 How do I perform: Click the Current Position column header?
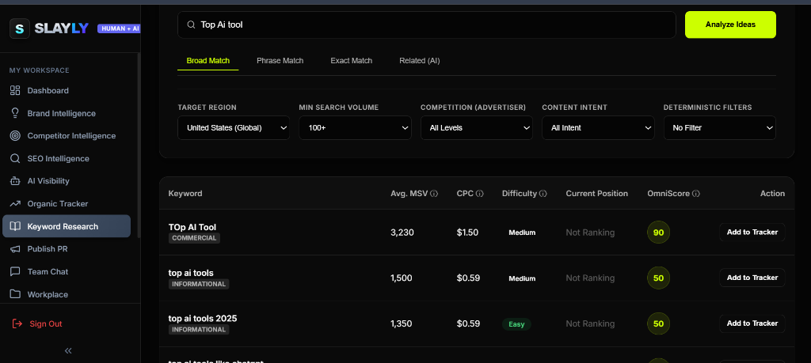(597, 194)
